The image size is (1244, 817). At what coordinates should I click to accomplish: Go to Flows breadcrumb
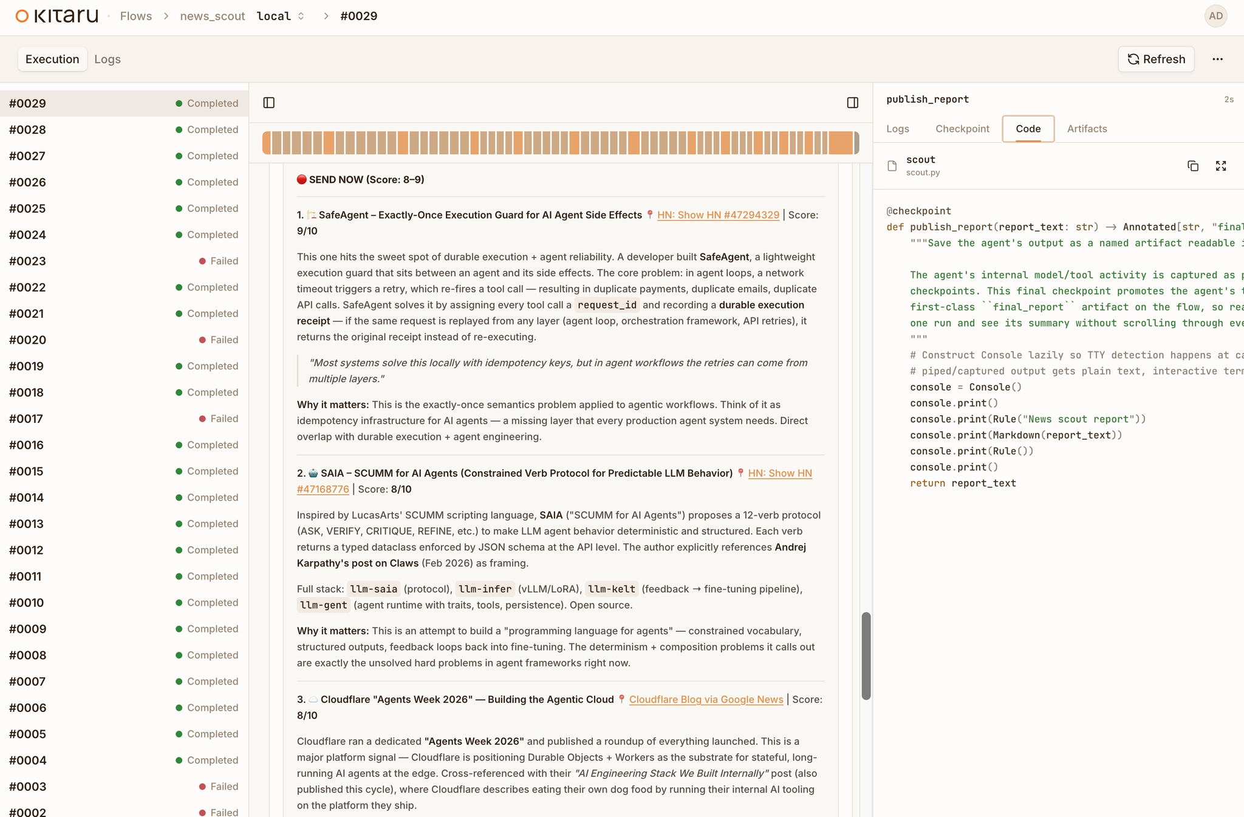136,16
